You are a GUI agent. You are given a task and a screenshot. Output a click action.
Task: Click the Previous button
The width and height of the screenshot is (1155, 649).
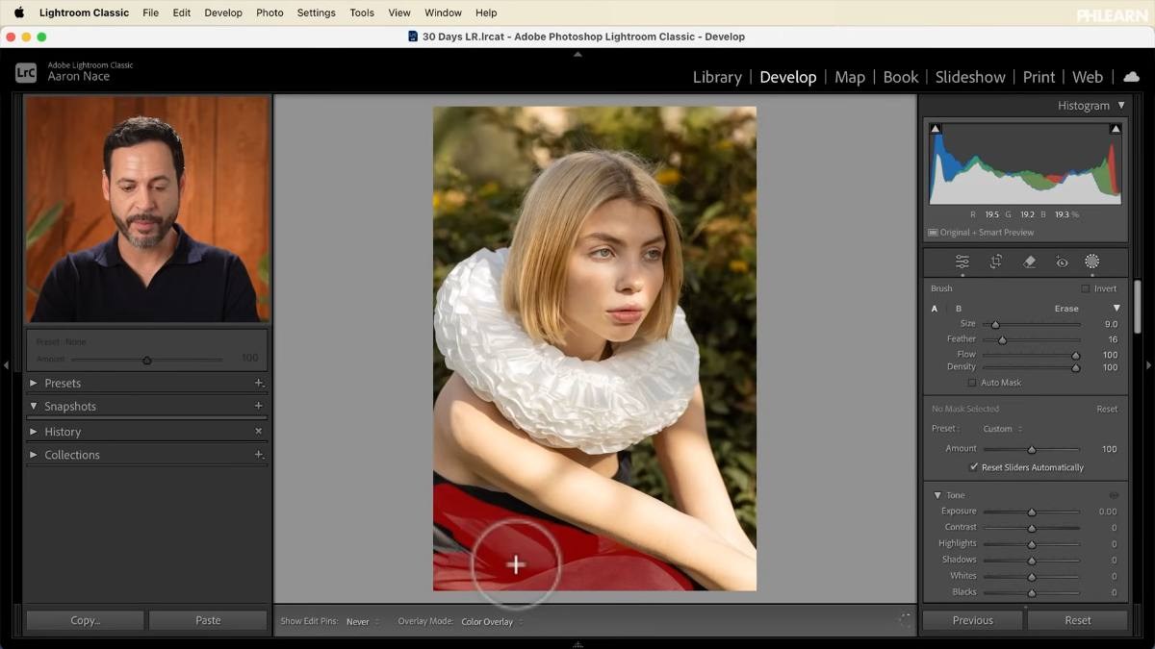coord(973,620)
